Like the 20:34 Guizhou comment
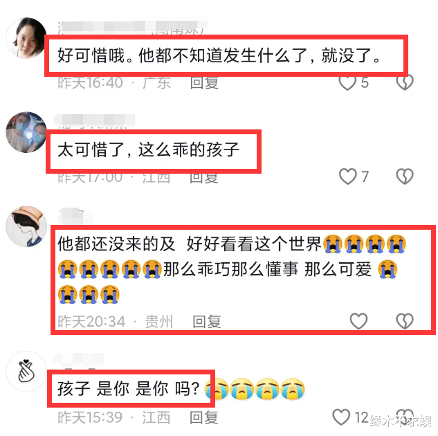This screenshot has height=436, width=438. click(x=358, y=321)
